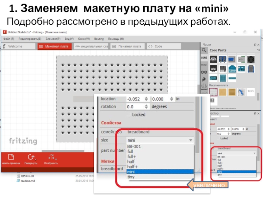Select the CORE parts bin tab

click(204, 58)
